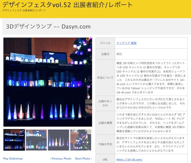Click the デザインフェスタvol.52 site title
This screenshot has height=163, width=191.
click(x=67, y=5)
